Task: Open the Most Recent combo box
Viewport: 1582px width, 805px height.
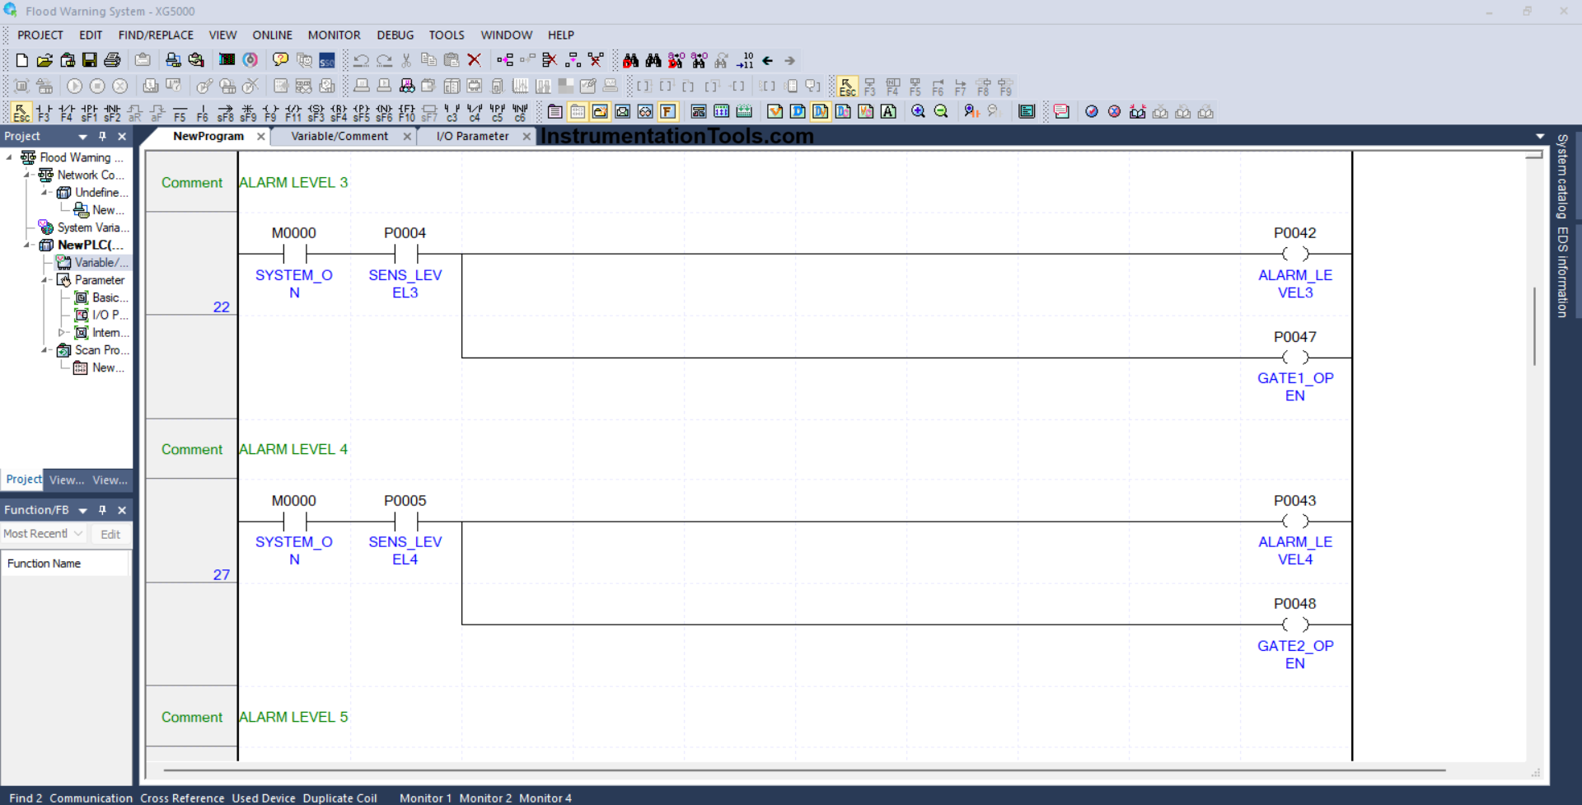Action: pyautogui.click(x=43, y=534)
